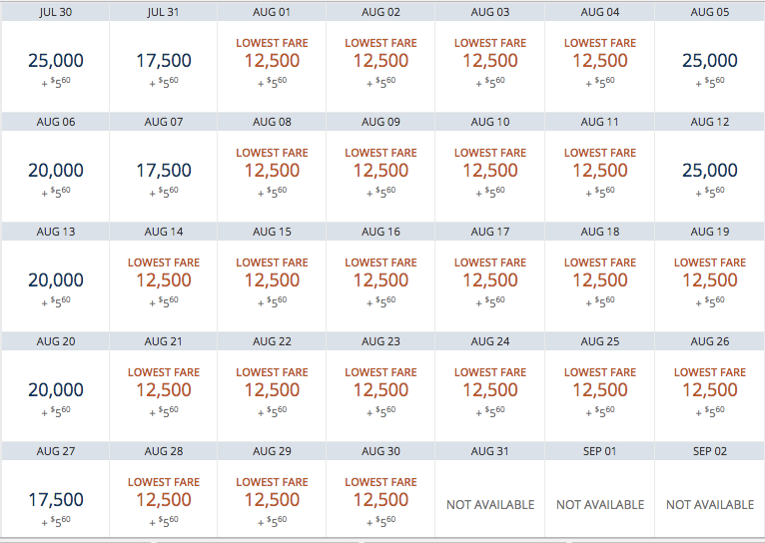Pick Aug 19 lowest fare date

click(710, 285)
